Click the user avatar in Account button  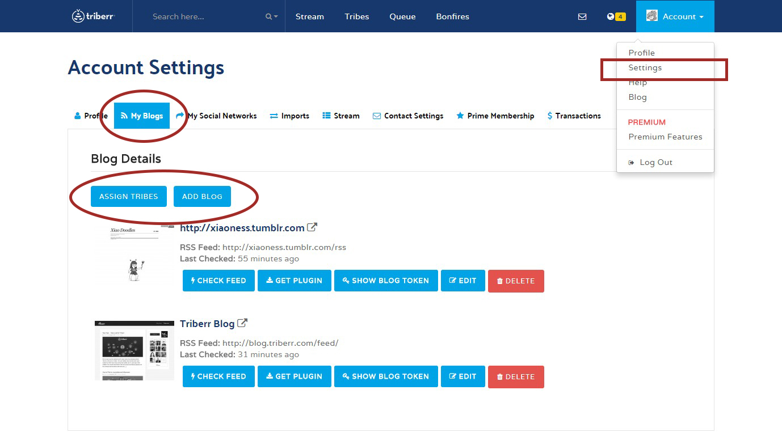pos(652,16)
